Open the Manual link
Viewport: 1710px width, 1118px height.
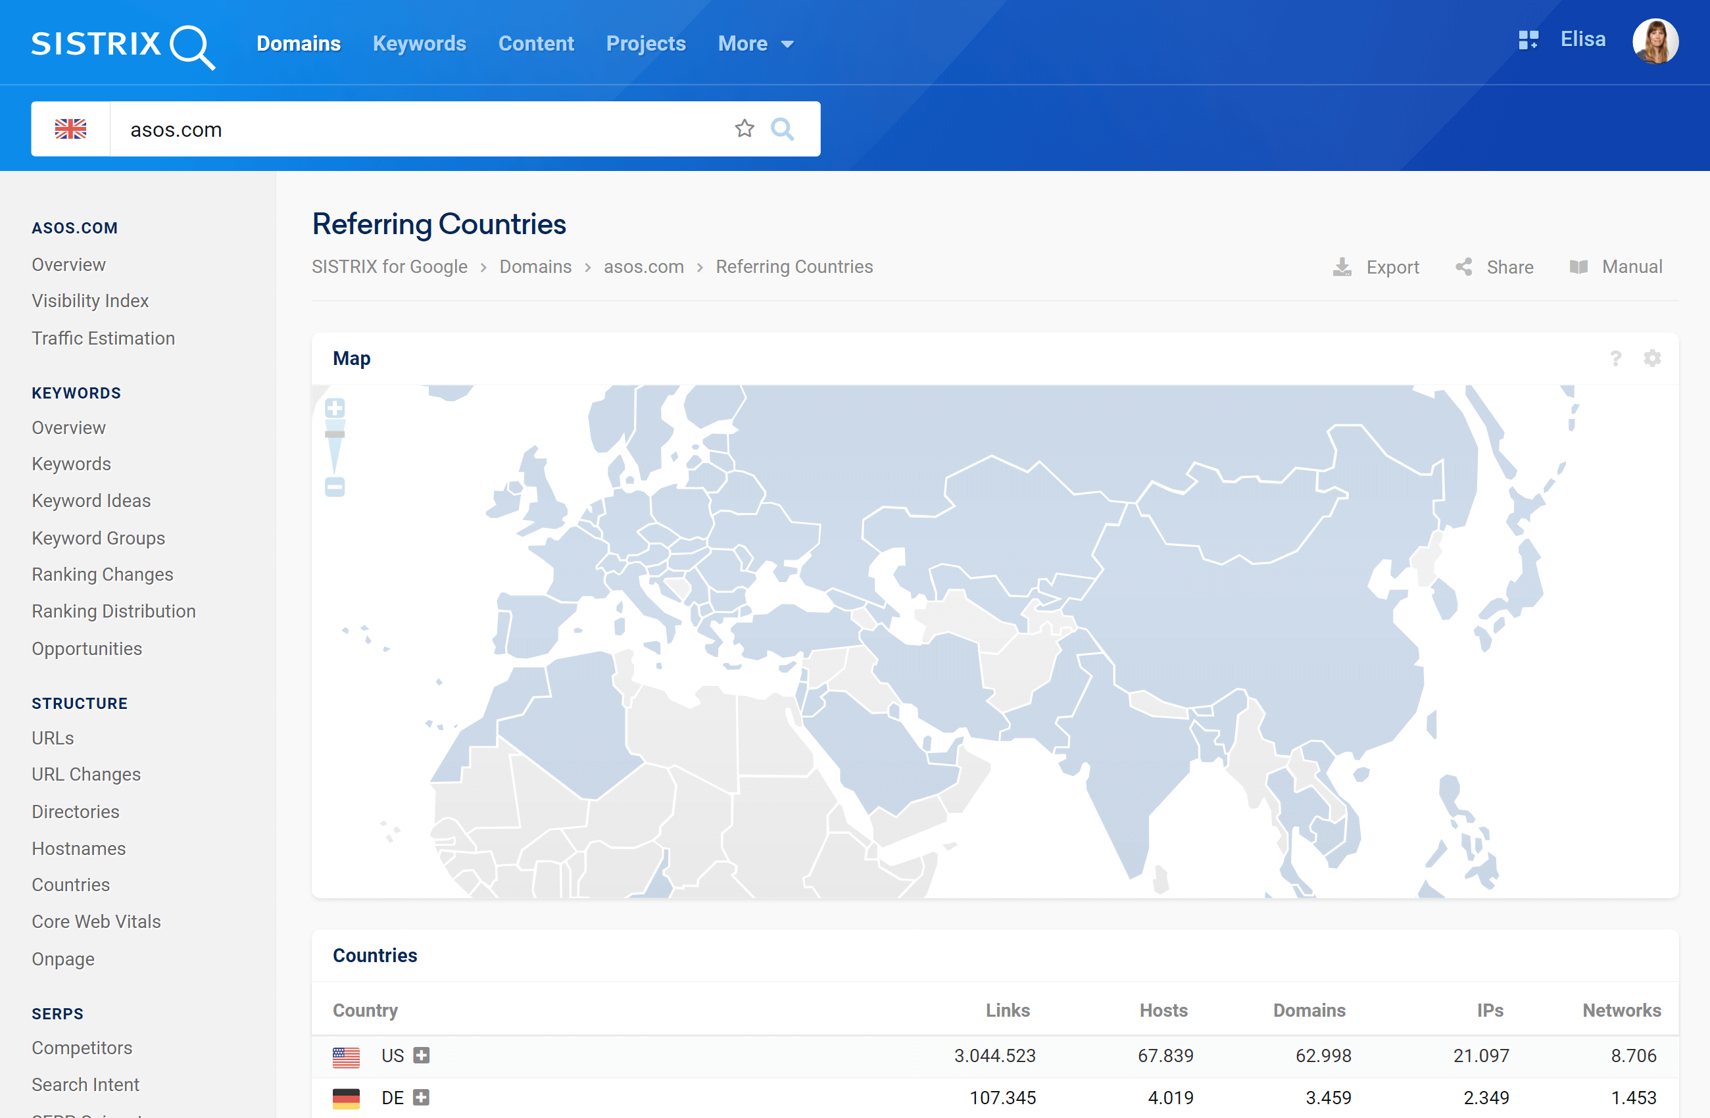click(x=1632, y=267)
